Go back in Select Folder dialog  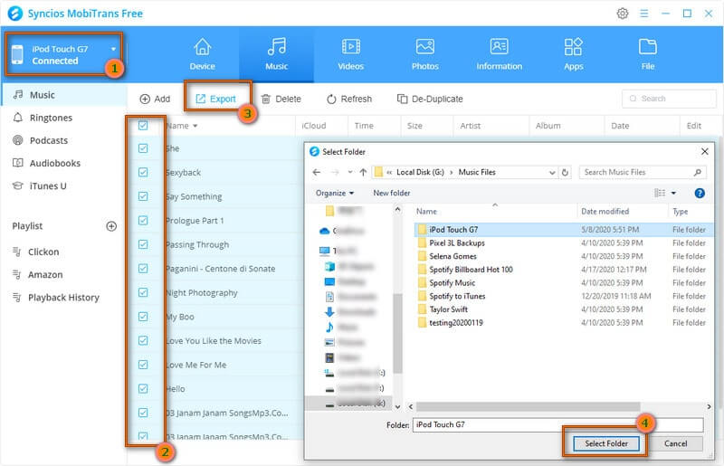316,172
